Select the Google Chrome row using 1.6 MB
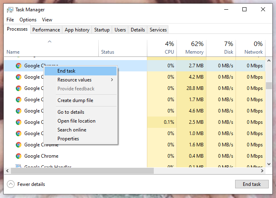Screen dimensions: 276x198 click(x=135, y=145)
